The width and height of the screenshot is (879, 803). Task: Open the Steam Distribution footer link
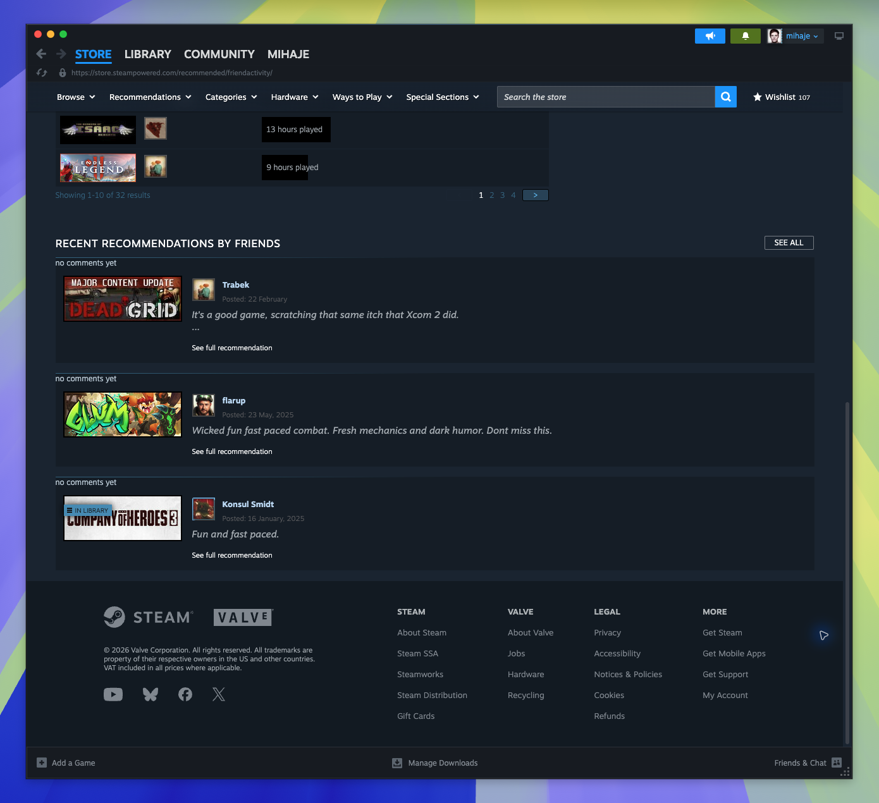[x=432, y=695]
